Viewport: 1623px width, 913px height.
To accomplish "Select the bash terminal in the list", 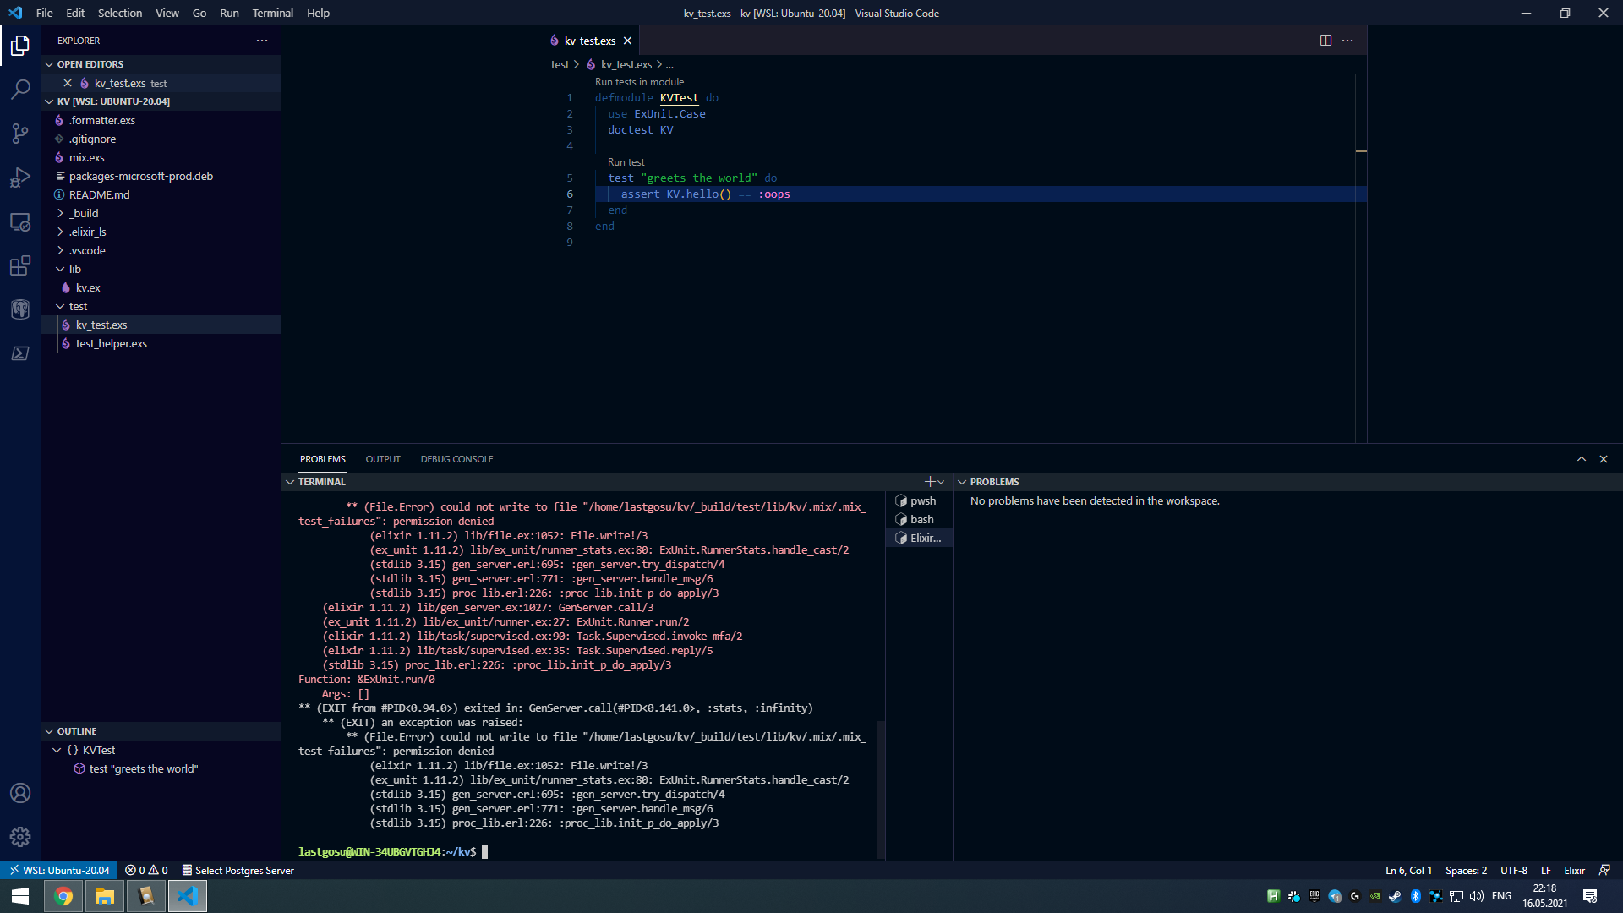I will coord(921,519).
